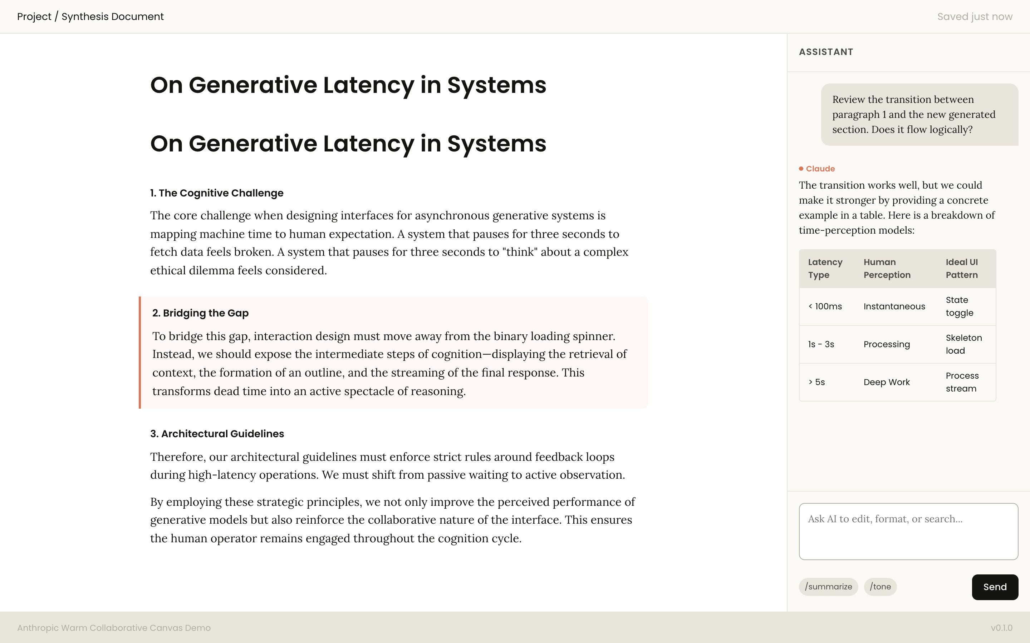Click the Claude sender label
The image size is (1030, 643).
[820, 169]
